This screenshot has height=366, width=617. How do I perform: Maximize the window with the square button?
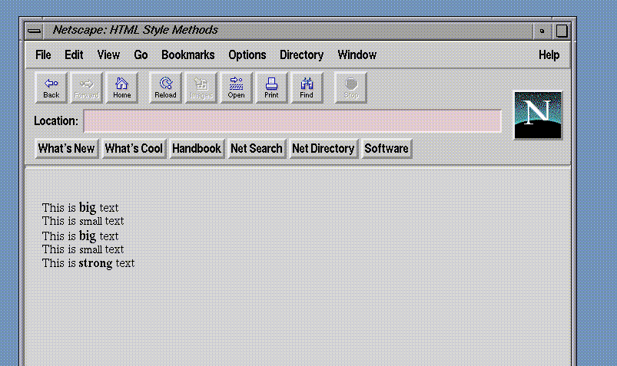(562, 31)
